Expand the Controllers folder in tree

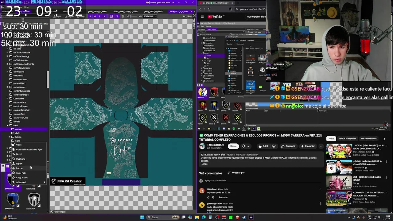click(8, 99)
